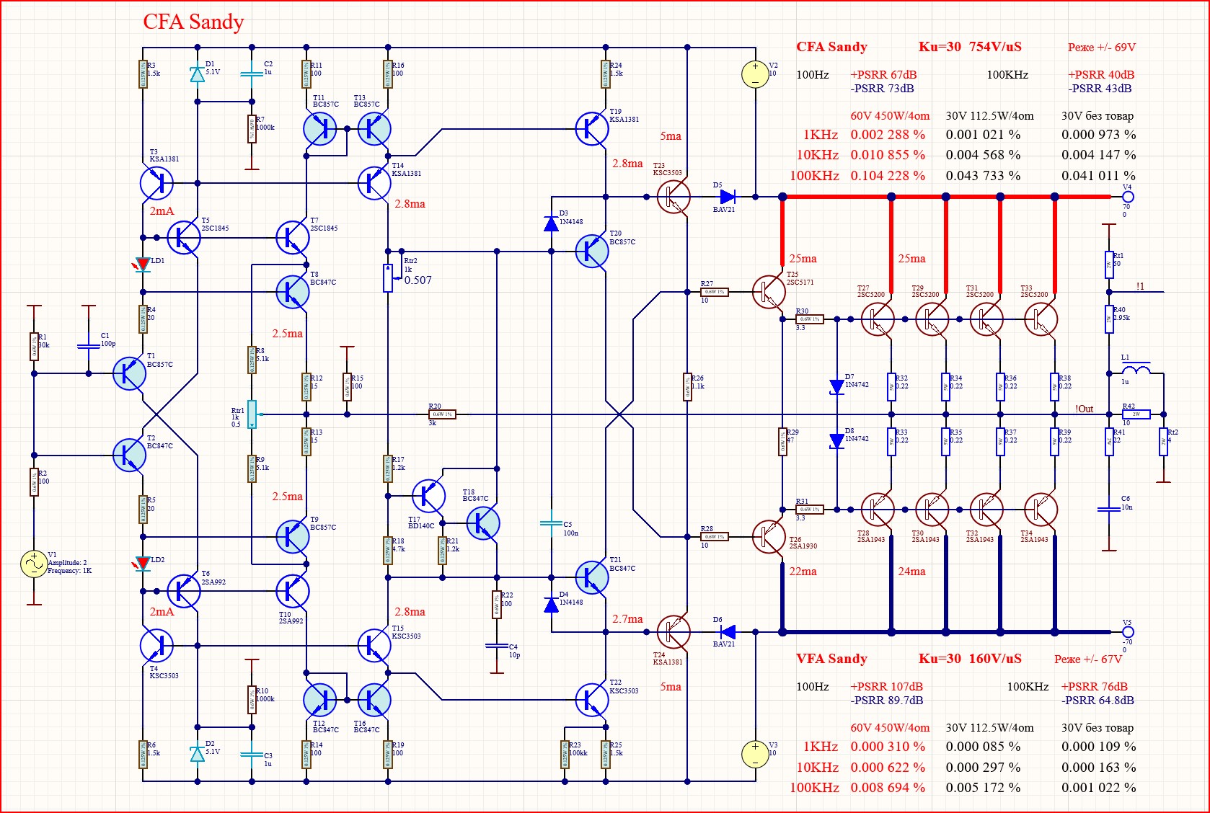This screenshot has width=1210, height=813.
Task: Click the VFA Sandy heading
Action: coord(831,659)
